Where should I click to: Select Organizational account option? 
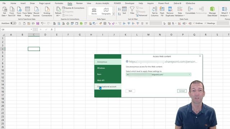pyautogui.click(x=108, y=87)
